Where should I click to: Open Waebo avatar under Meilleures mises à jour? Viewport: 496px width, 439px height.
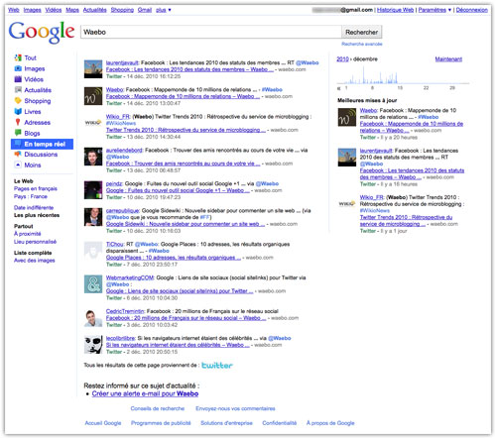point(347,117)
